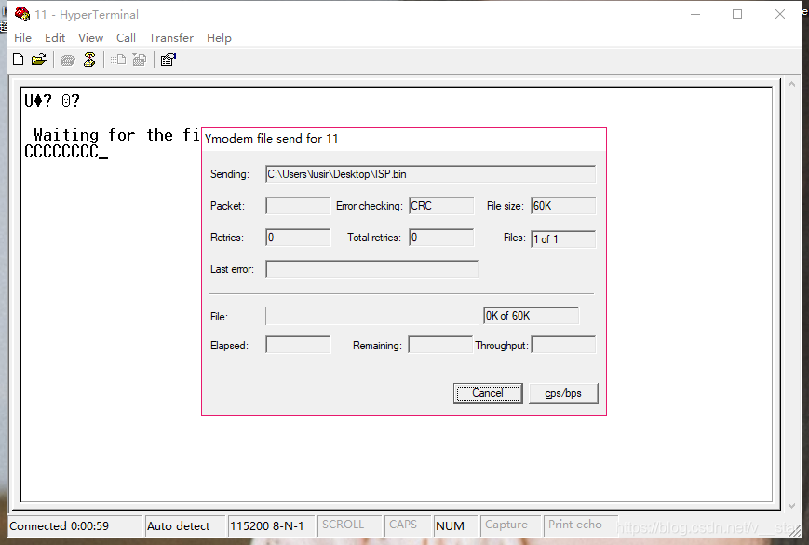Open the Edit menu
Viewport: 809px width, 545px height.
pyautogui.click(x=55, y=37)
